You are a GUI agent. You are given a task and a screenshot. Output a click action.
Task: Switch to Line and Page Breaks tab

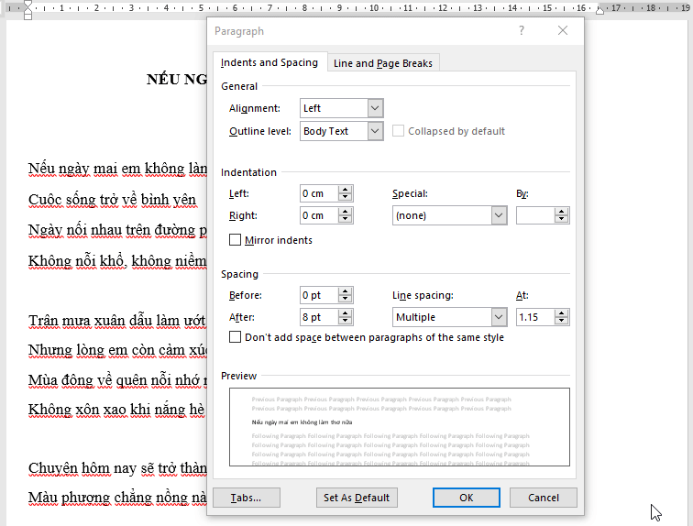383,63
